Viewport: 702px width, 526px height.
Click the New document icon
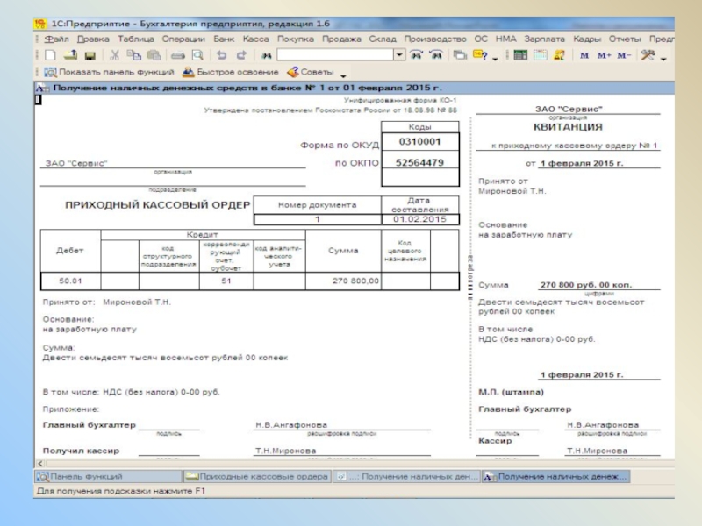click(50, 55)
